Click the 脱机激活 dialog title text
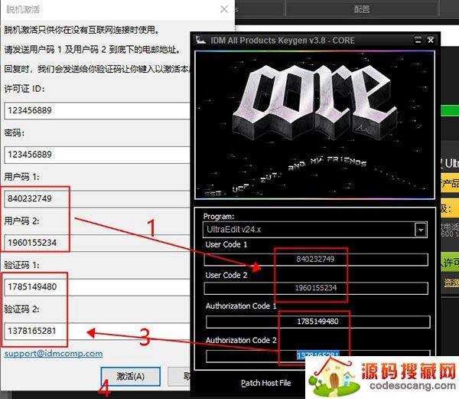The width and height of the screenshot is (459, 399). tap(23, 9)
